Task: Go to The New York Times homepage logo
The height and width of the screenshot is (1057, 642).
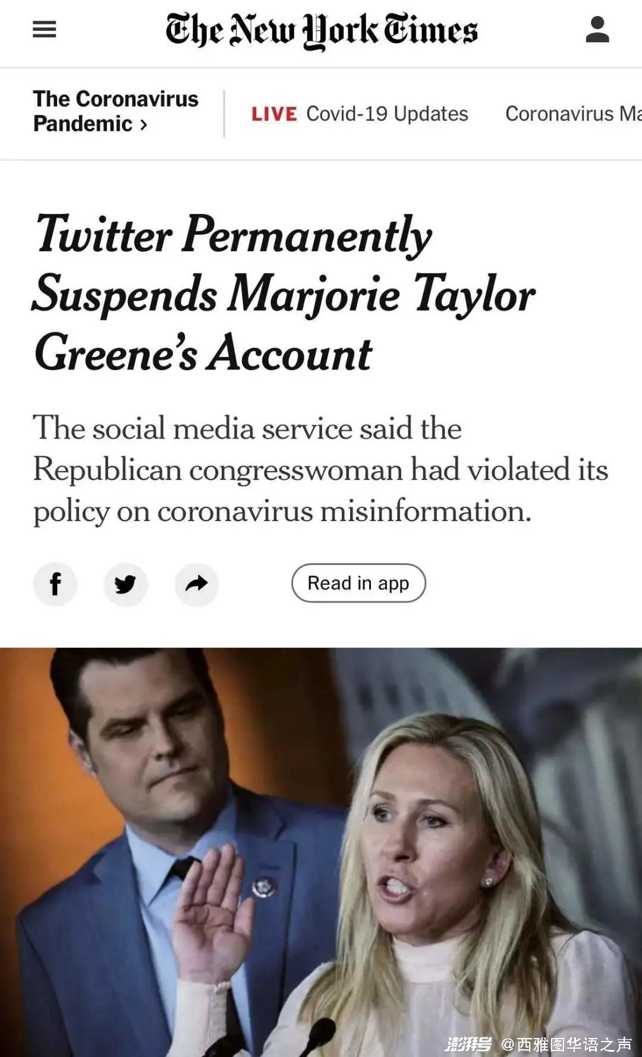Action: coord(321,30)
